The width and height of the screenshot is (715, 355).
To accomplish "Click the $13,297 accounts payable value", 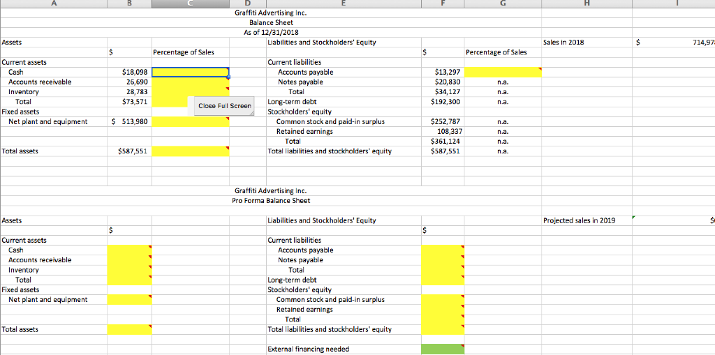I will pos(443,72).
